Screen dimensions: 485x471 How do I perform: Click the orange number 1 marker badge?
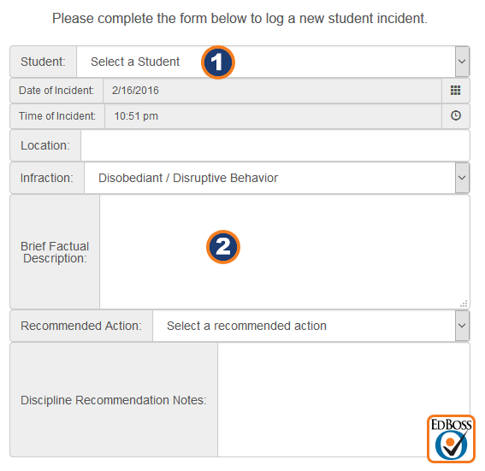(218, 62)
